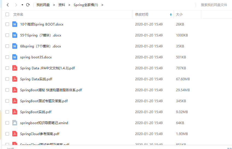Check the box for SpringBoot实战.pdf
Viewport: 232px width, 149px height.
[x=7, y=112]
